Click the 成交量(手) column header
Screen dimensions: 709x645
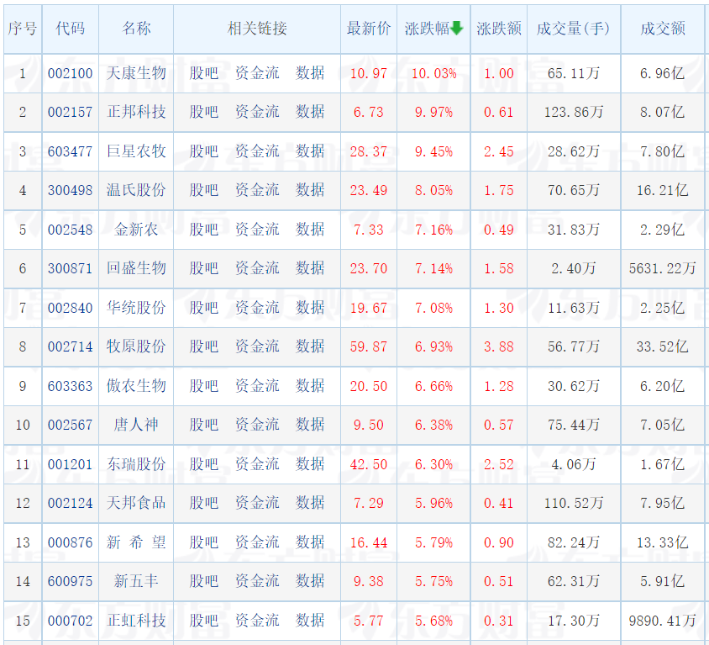[573, 29]
